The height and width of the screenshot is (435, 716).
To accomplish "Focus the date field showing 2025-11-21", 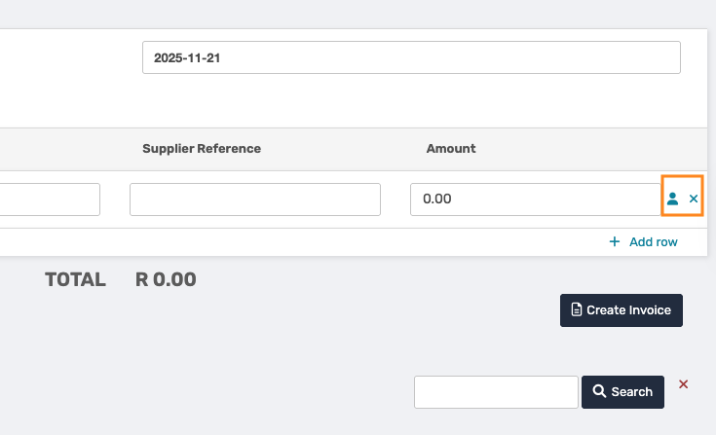I will 411,57.
